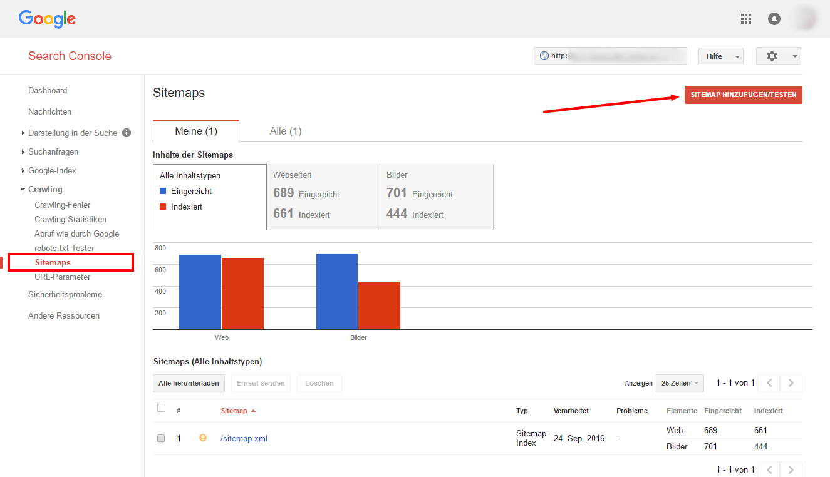The height and width of the screenshot is (477, 830).
Task: Open the blurred account avatar
Action: [806, 18]
